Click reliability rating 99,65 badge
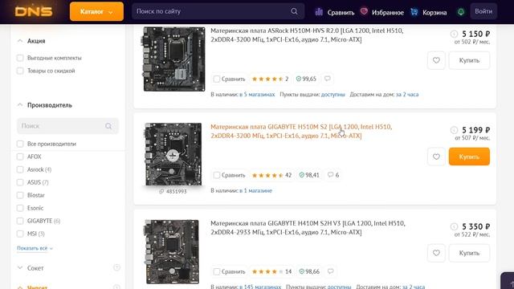 (306, 79)
